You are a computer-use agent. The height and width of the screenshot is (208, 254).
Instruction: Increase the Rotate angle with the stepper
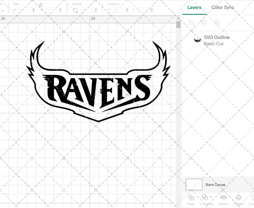[96, 8]
